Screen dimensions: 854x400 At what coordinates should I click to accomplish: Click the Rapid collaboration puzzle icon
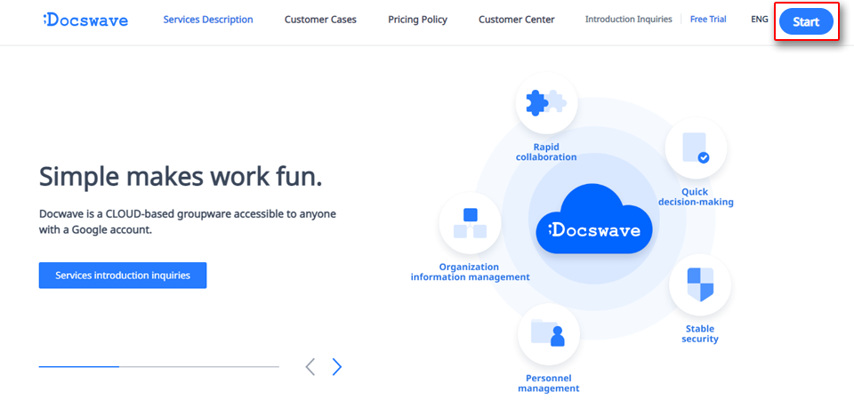click(x=546, y=102)
